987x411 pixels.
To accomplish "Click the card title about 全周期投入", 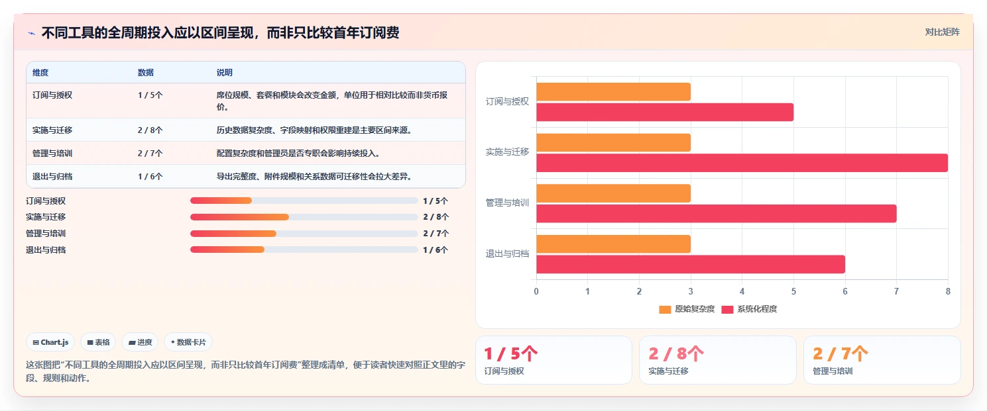I will 220,32.
